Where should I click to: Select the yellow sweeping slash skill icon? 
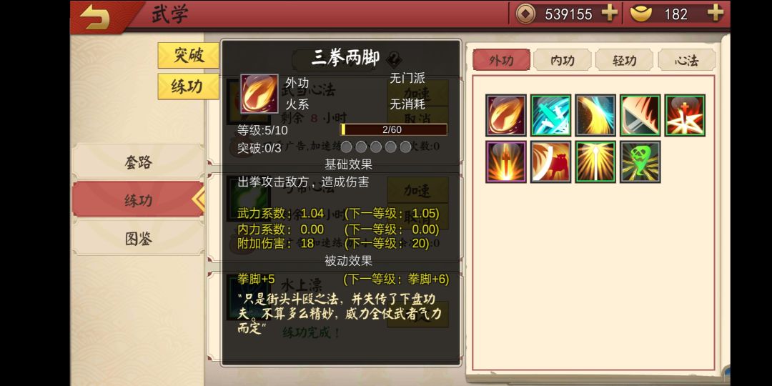click(595, 115)
